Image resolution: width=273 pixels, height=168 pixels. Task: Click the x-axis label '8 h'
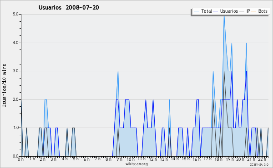click(x=108, y=159)
